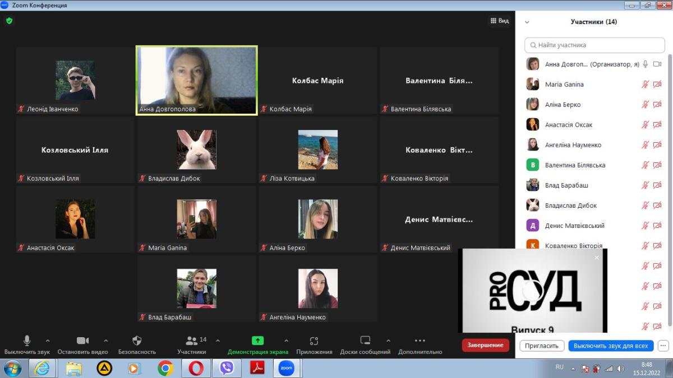Open Доски сообщений whiteboards icon

[x=365, y=340]
